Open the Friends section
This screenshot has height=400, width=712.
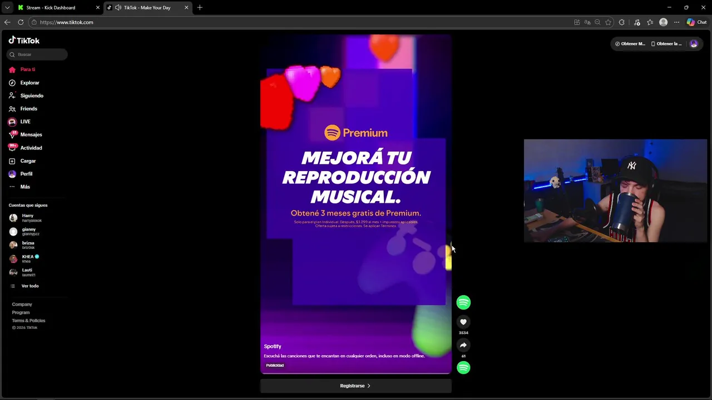coord(28,109)
